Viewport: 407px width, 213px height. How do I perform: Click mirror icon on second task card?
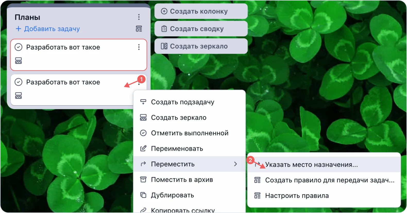(19, 96)
